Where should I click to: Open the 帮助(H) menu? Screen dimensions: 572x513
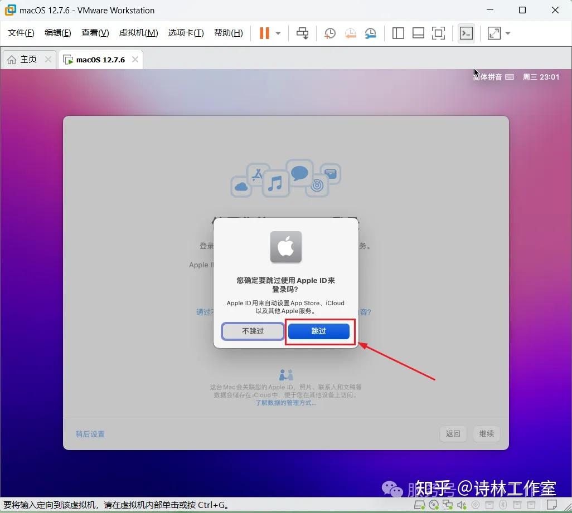tap(229, 33)
